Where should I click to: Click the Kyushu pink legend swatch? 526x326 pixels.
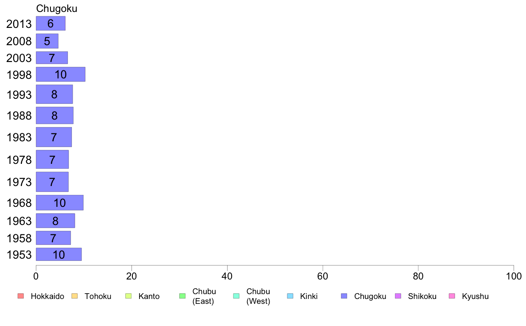click(x=452, y=296)
